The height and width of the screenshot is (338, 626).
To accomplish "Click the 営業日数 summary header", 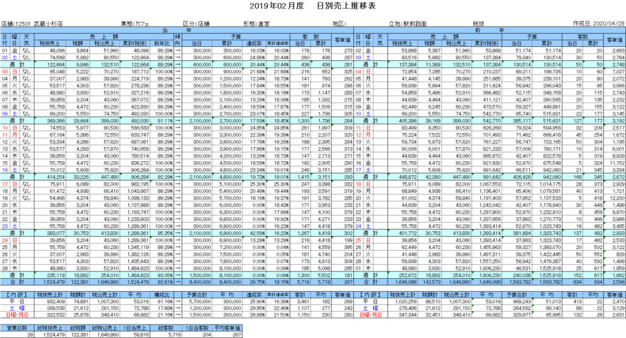I will point(17,328).
